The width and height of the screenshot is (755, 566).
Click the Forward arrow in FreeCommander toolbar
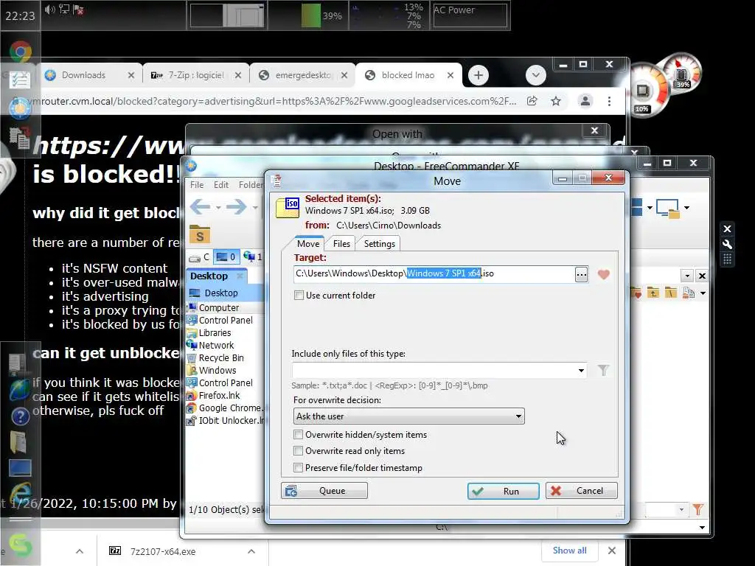pyautogui.click(x=237, y=207)
